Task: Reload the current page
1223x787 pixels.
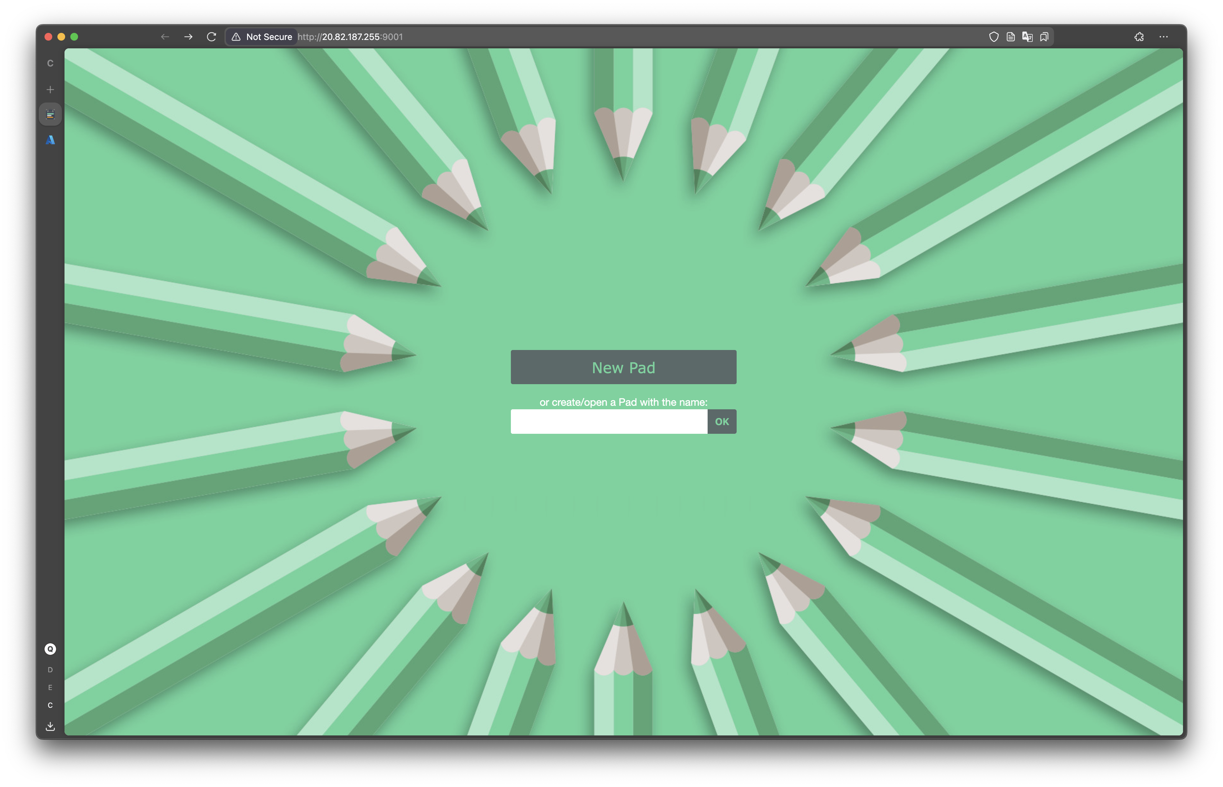Action: [211, 37]
